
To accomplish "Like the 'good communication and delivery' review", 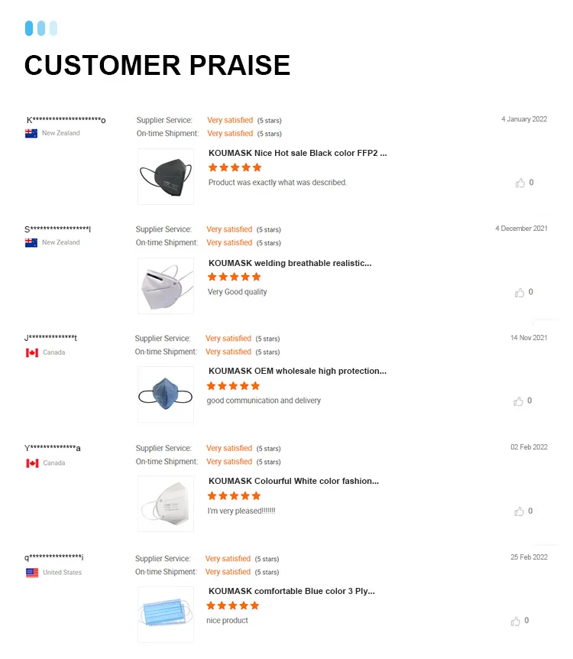I will pyautogui.click(x=519, y=401).
